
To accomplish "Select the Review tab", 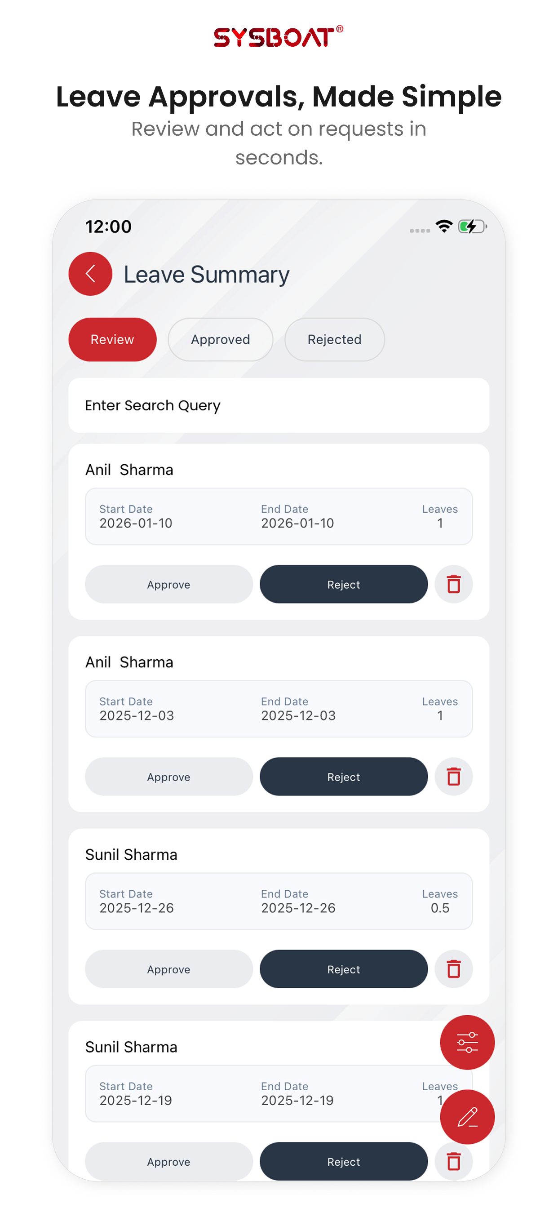I will pyautogui.click(x=112, y=339).
